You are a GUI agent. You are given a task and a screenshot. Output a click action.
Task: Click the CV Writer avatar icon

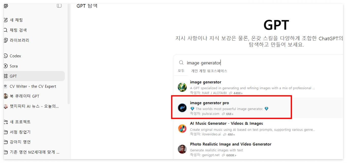(x=6, y=86)
